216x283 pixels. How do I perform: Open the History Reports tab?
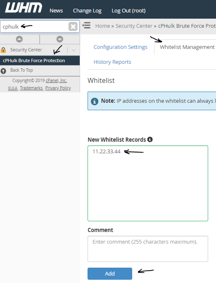click(x=112, y=62)
